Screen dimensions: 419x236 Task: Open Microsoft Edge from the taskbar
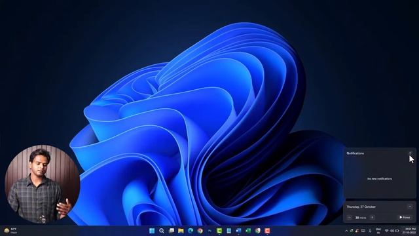pyautogui.click(x=191, y=231)
